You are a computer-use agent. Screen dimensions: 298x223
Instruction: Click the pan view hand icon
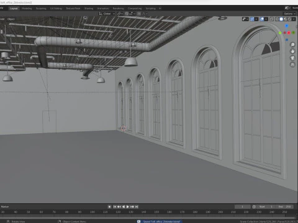[x=292, y=51]
